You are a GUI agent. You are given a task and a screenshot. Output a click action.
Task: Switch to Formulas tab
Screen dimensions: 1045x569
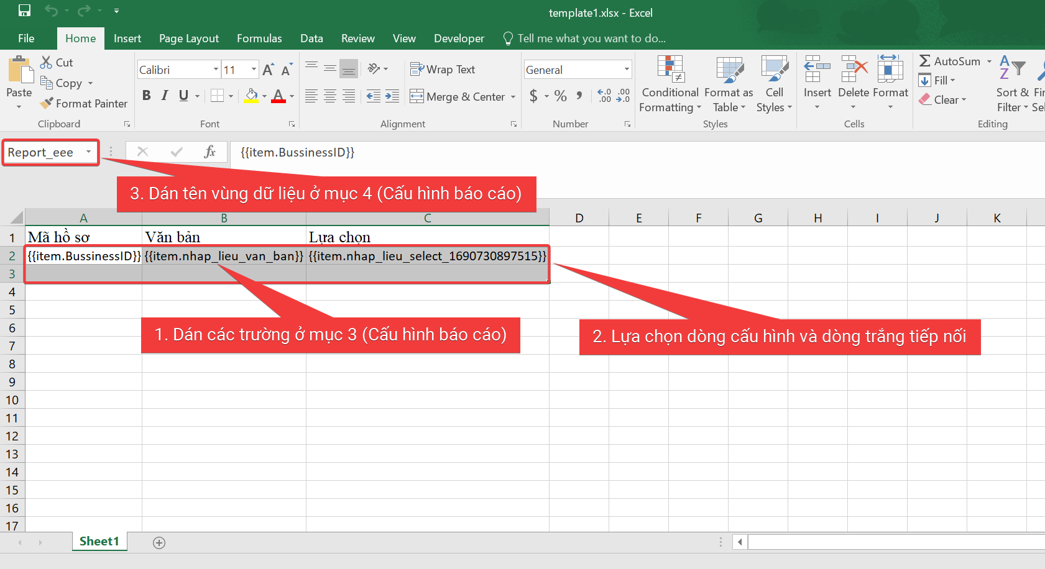click(259, 38)
